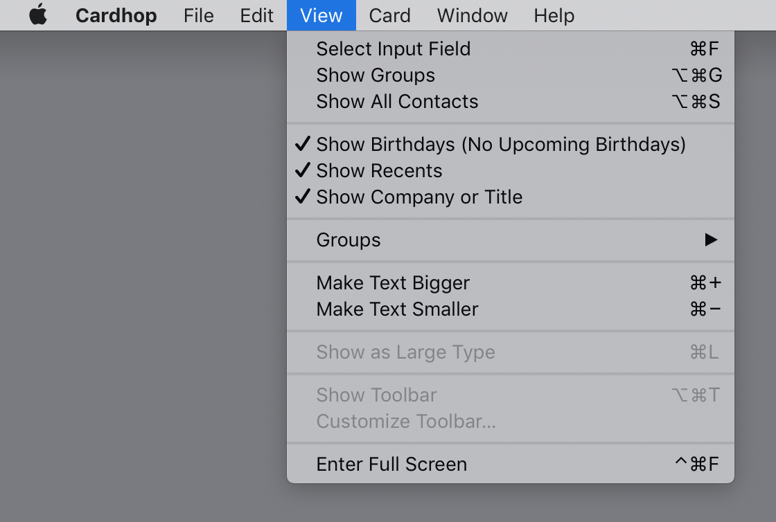The width and height of the screenshot is (776, 522).
Task: Choose Select Input Field
Action: (510, 49)
